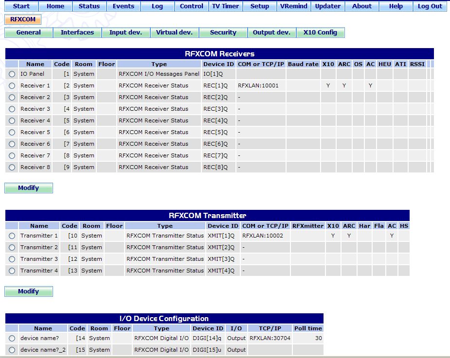450x358 pixels.
Task: Open the Security sub-tab
Action: [x=223, y=33]
